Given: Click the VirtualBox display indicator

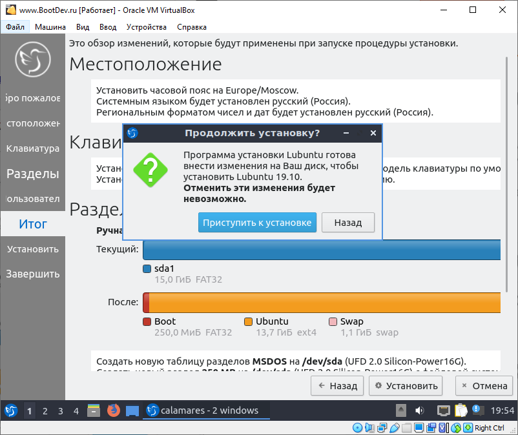Looking at the screenshot, I should tap(419, 428).
